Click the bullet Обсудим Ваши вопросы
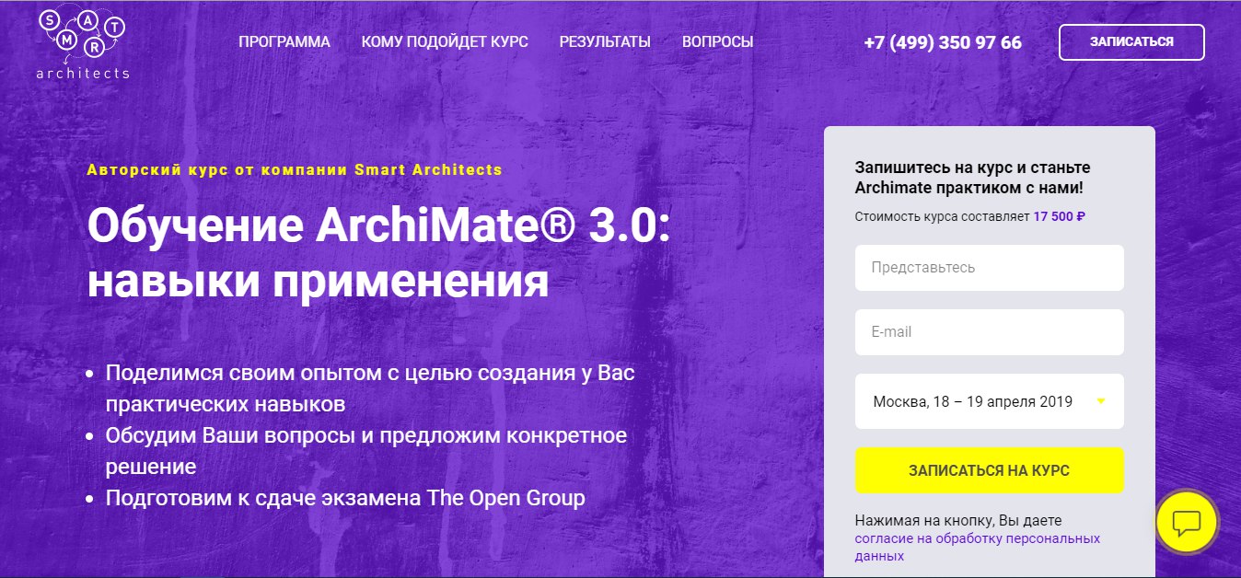Viewport: 1241px width, 578px height. [x=365, y=450]
